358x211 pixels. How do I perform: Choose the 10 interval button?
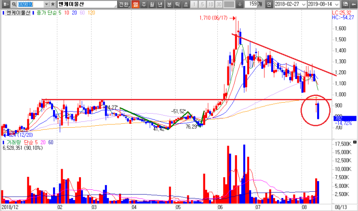(x=211, y=4)
